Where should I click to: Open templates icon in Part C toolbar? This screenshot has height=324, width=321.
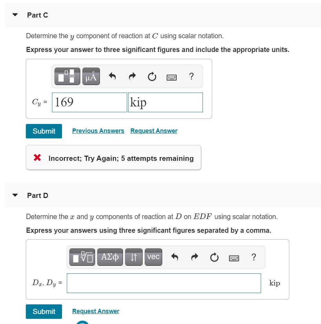click(67, 76)
